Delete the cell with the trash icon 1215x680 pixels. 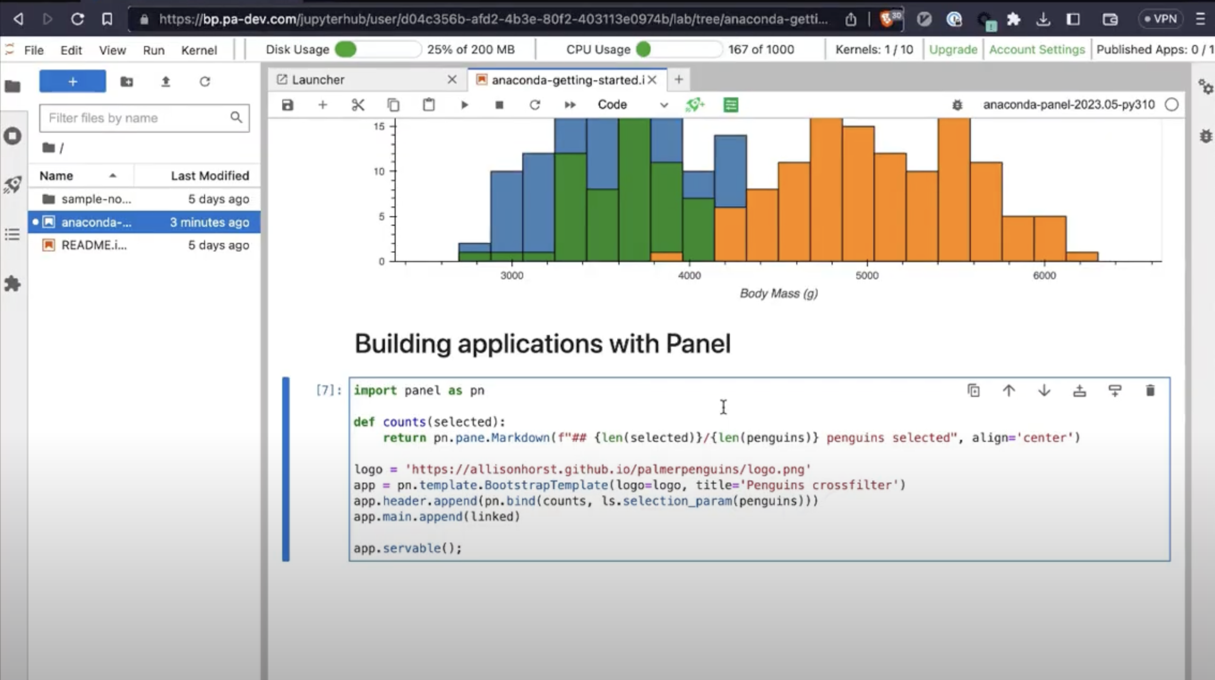[x=1150, y=391]
